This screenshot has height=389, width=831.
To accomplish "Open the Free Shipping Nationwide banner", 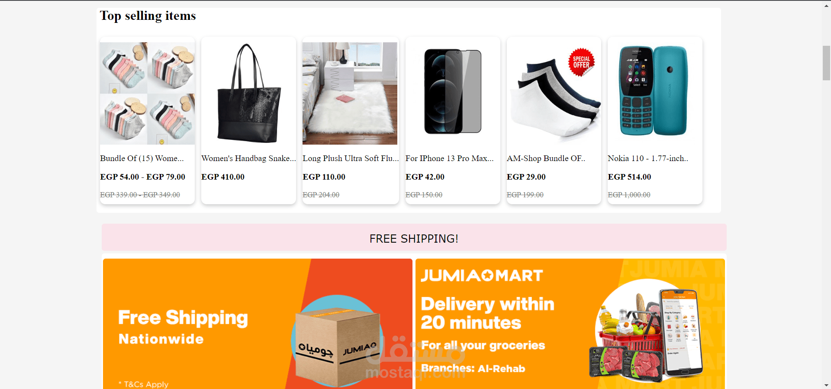I will coord(258,324).
